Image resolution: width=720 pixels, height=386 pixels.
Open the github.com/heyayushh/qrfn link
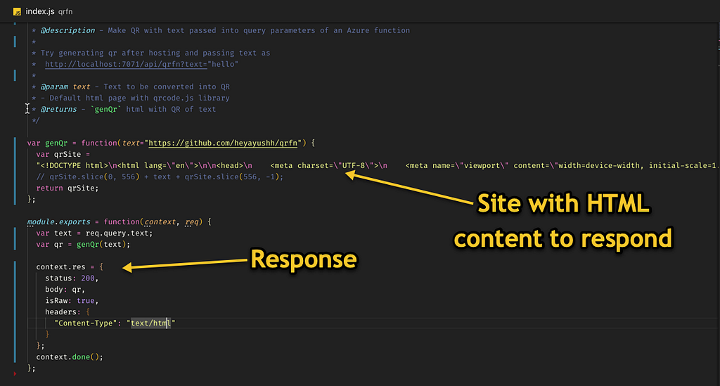click(x=223, y=143)
